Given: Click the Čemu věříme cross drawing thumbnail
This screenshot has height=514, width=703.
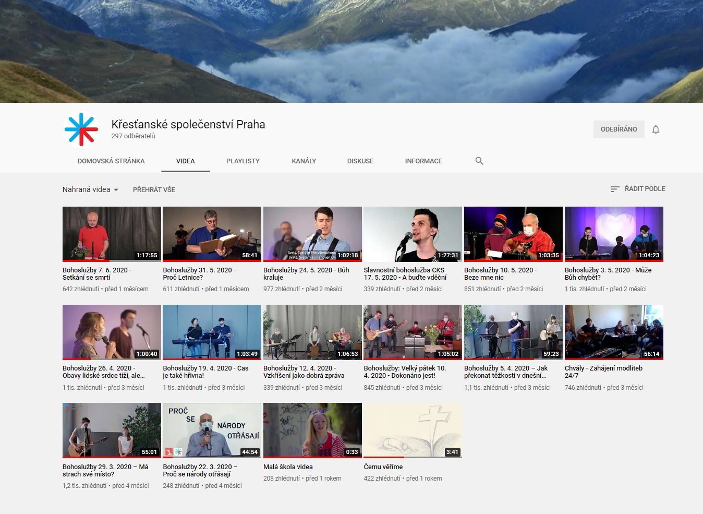Looking at the screenshot, I should [412, 430].
